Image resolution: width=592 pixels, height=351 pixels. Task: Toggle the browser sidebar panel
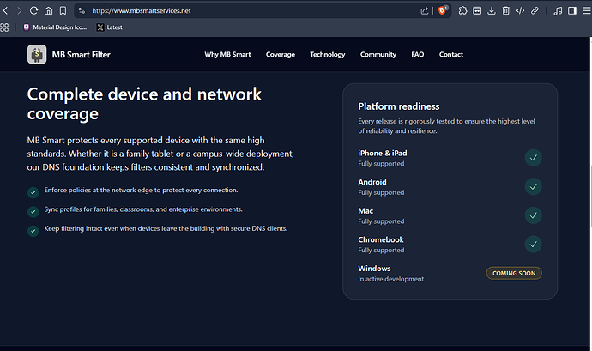click(x=572, y=10)
